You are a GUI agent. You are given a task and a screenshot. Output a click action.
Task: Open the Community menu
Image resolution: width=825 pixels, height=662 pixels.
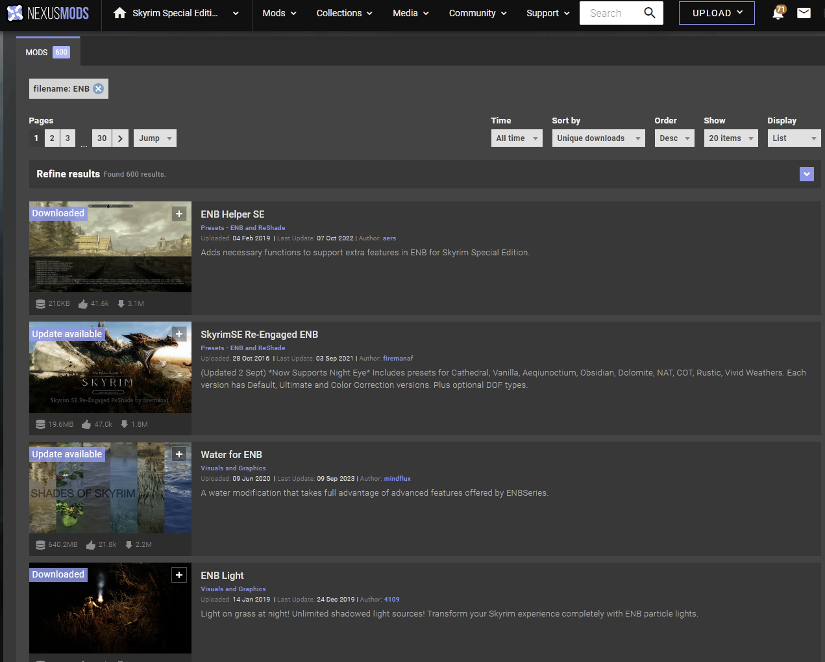478,13
